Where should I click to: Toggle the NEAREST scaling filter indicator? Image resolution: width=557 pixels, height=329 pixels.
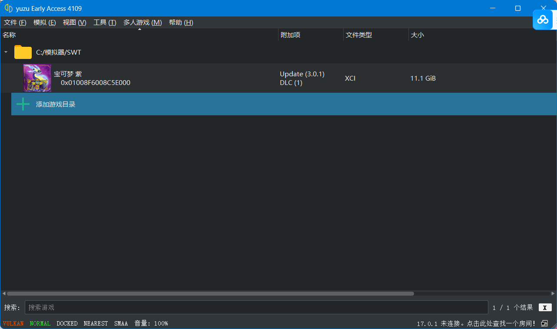coord(96,323)
